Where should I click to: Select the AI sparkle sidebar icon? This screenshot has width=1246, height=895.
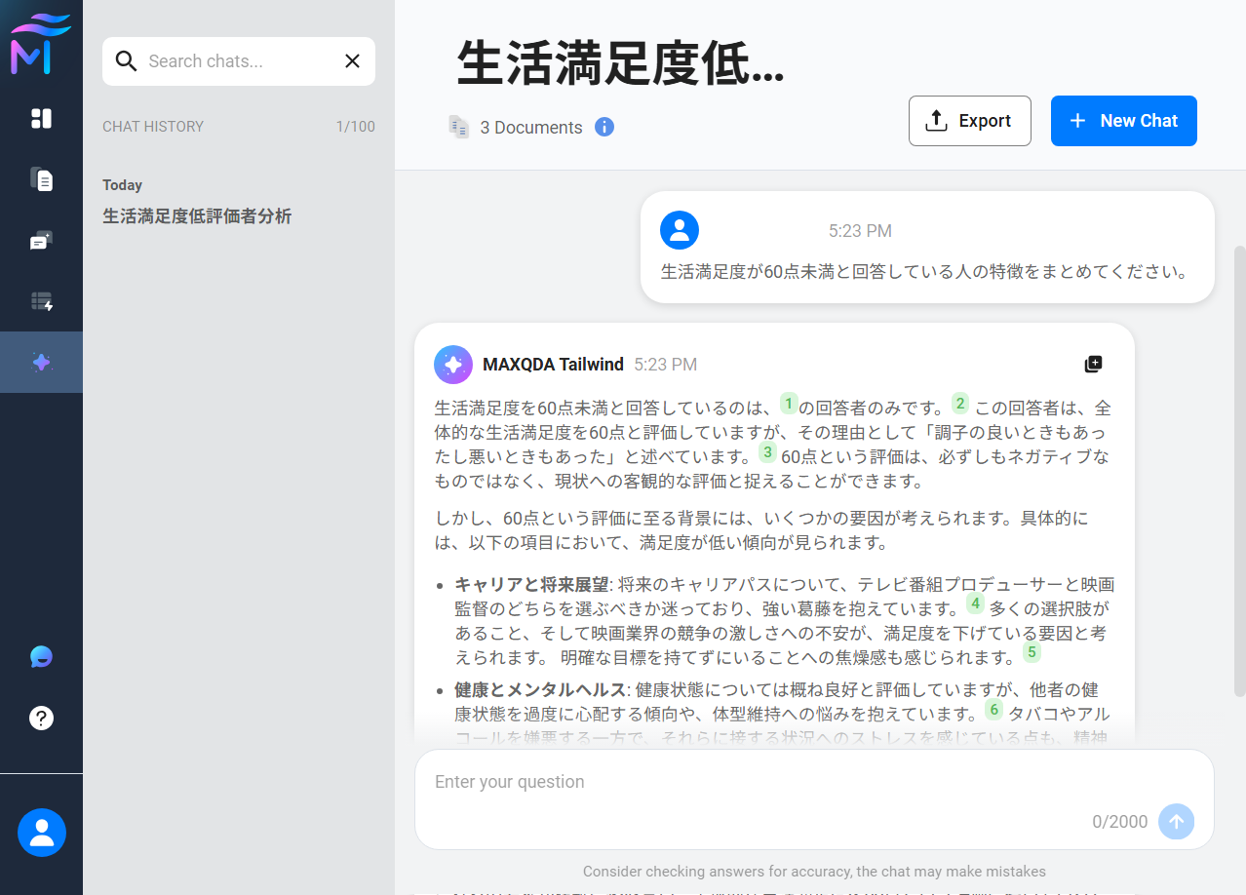(x=41, y=363)
